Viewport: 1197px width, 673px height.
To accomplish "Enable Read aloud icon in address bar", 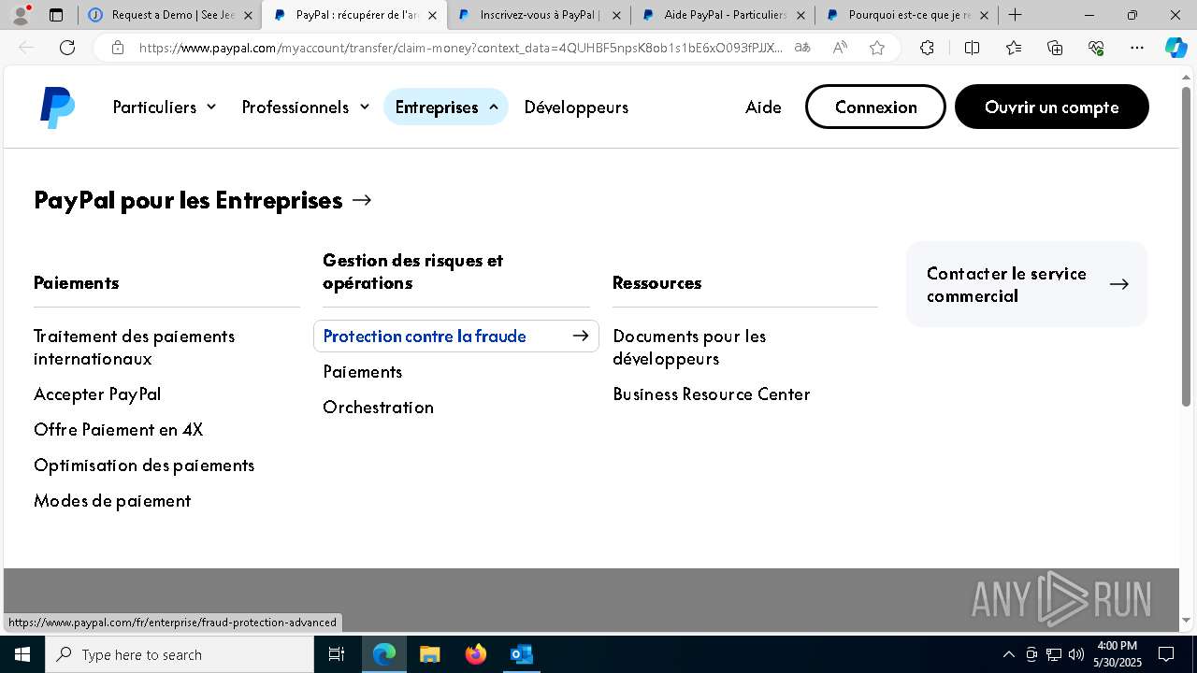I will tap(840, 48).
